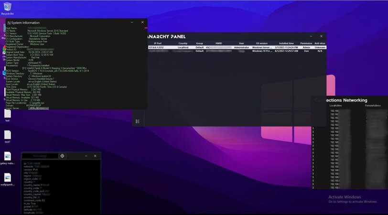The width and height of the screenshot is (388, 215).
Task: Click the list menu icon below Anarchy Panel sidebar
Action: point(138,121)
